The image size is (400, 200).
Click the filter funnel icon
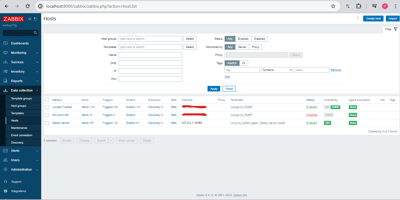(395, 29)
